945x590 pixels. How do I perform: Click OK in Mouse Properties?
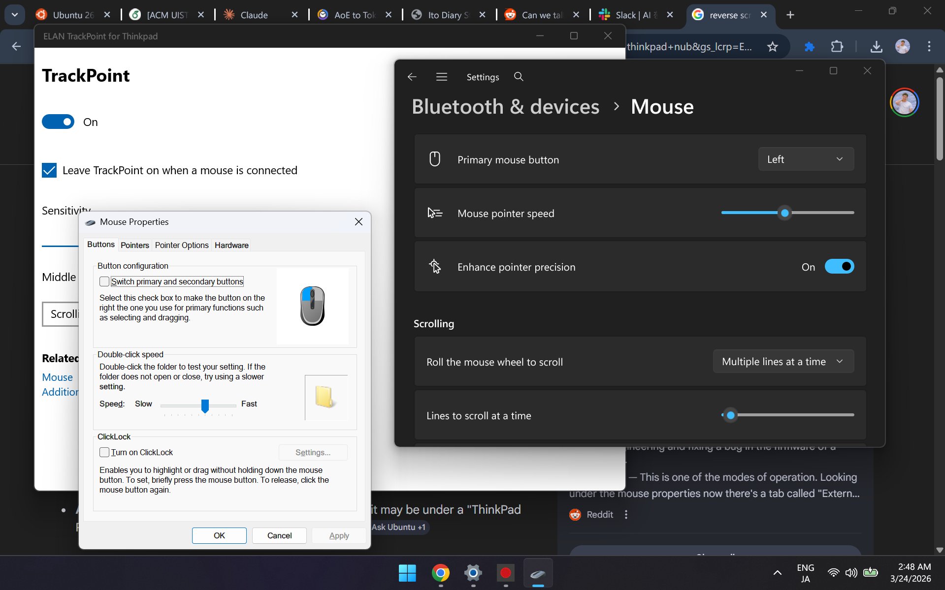pyautogui.click(x=219, y=535)
